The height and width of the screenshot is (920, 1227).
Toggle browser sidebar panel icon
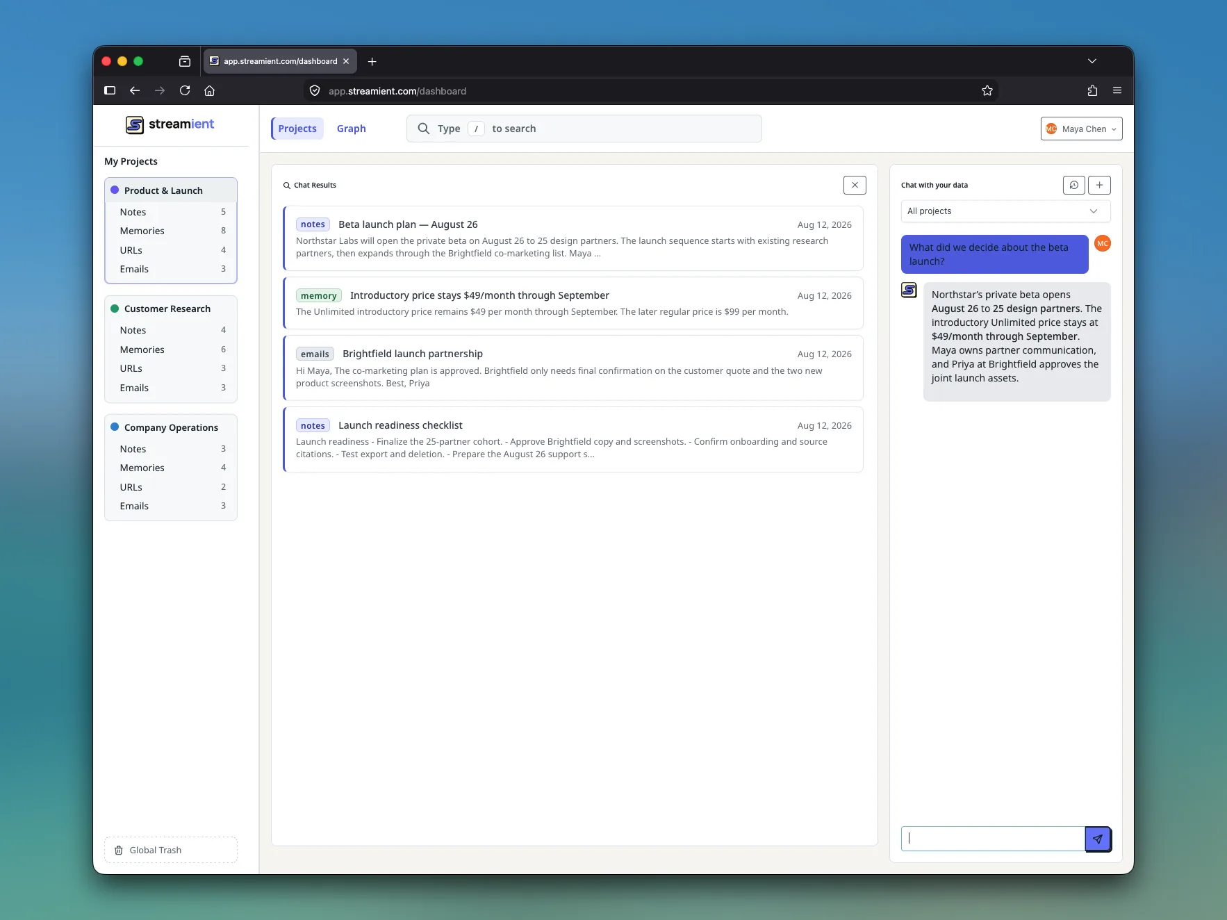coord(110,90)
